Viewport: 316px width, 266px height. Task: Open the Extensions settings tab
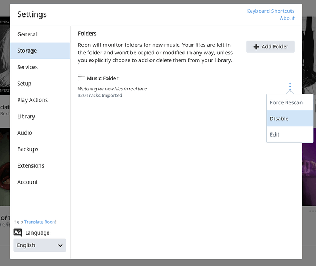[x=40, y=165]
